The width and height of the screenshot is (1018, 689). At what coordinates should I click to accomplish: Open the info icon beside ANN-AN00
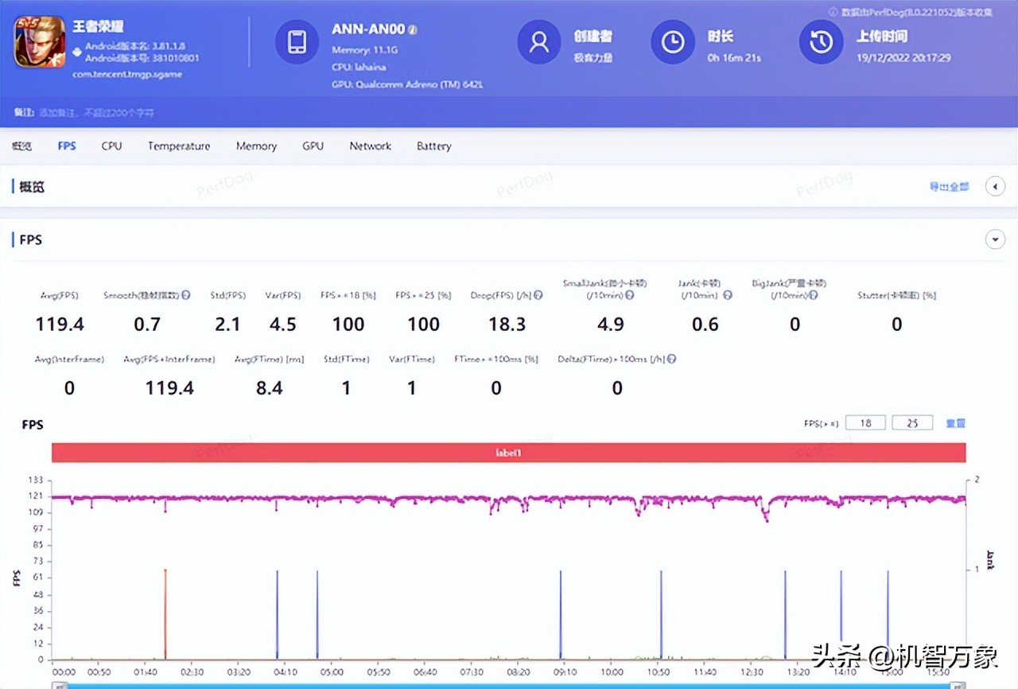[x=413, y=30]
